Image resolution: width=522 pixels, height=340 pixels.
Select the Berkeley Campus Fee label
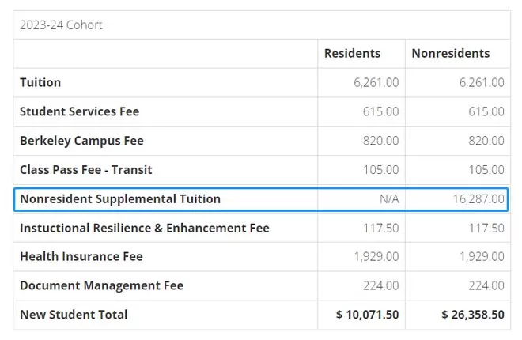81,141
